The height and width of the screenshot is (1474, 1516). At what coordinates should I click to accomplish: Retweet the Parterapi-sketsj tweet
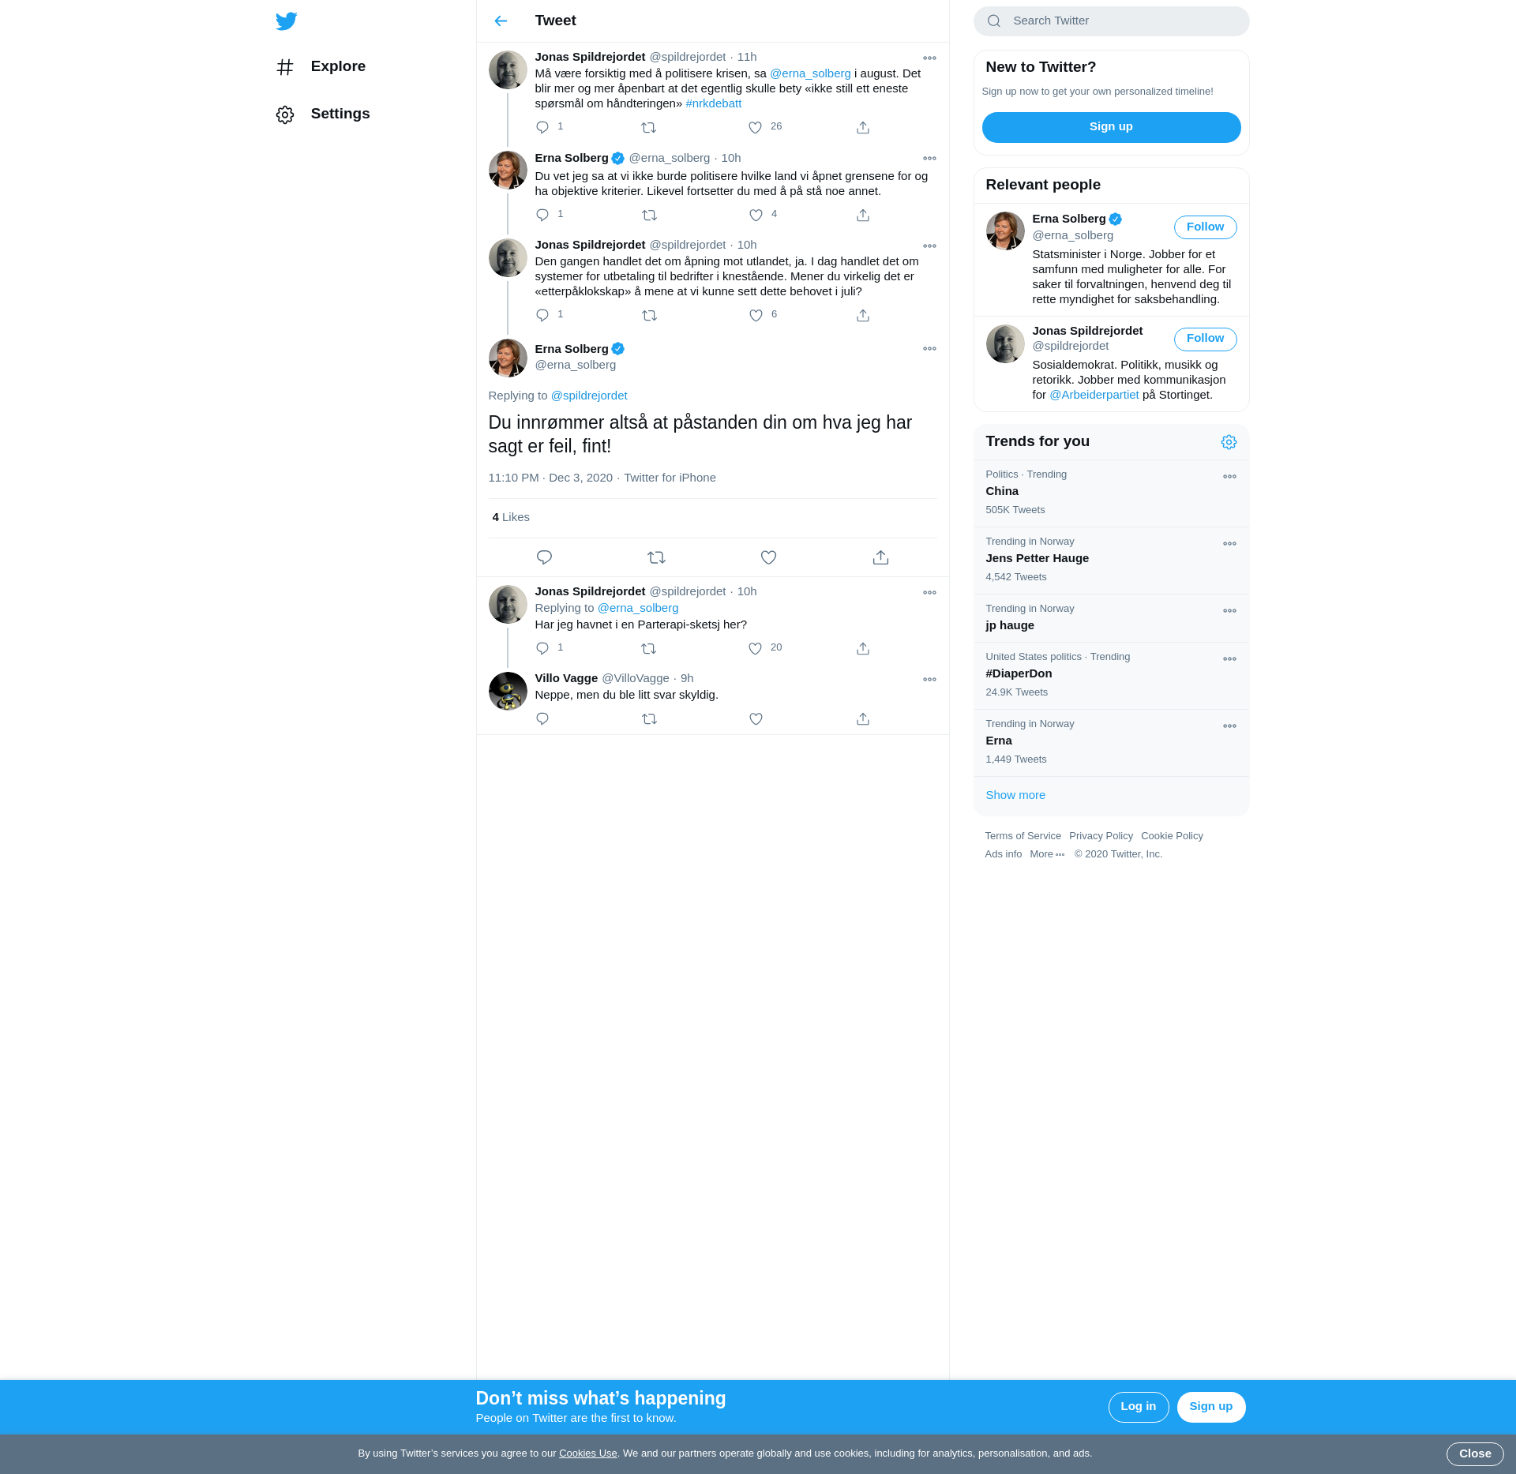coord(649,648)
